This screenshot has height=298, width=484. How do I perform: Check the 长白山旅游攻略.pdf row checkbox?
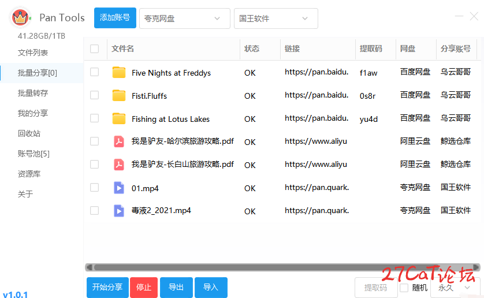pyautogui.click(x=95, y=164)
